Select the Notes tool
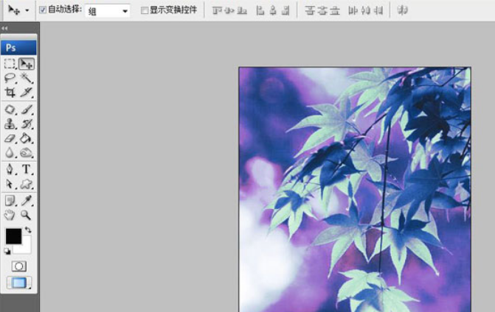 (x=10, y=201)
